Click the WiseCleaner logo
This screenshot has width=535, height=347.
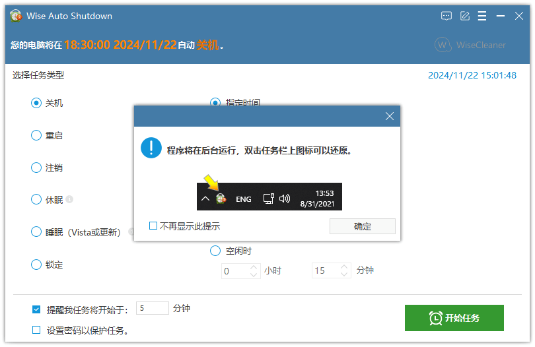click(470, 45)
